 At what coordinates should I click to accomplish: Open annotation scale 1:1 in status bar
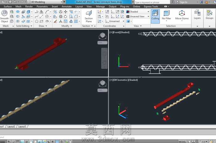(203, 142)
